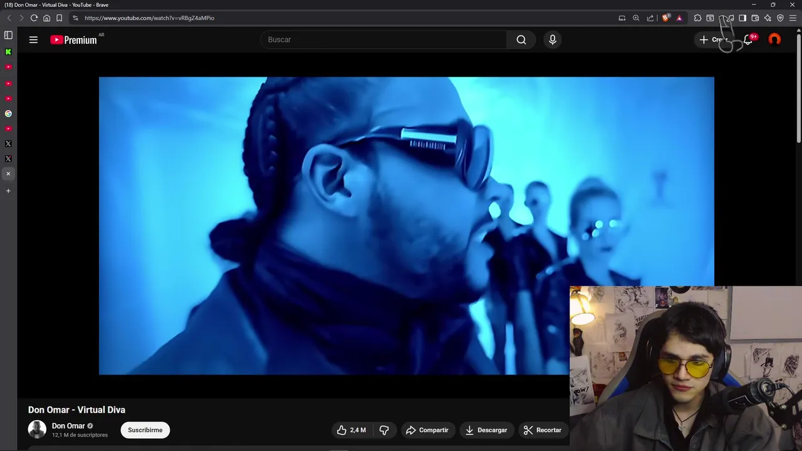Open the Brave Wallet icon

755,18
